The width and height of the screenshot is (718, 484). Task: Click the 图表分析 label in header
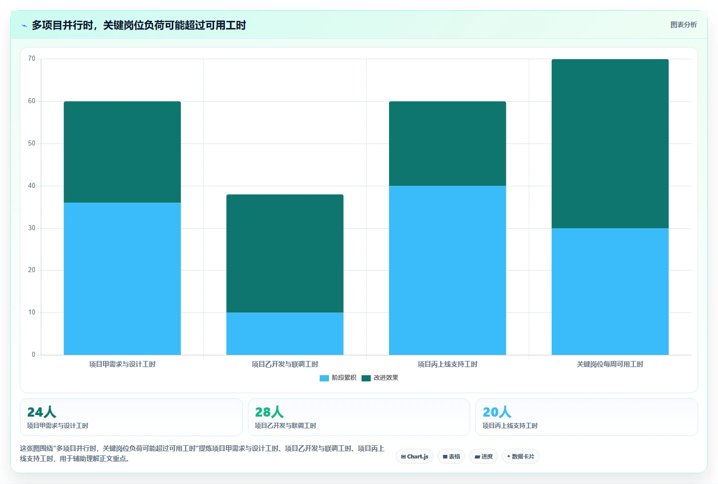point(683,25)
